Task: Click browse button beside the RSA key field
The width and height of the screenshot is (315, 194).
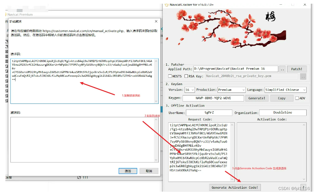Action: pyautogui.click(x=303, y=76)
